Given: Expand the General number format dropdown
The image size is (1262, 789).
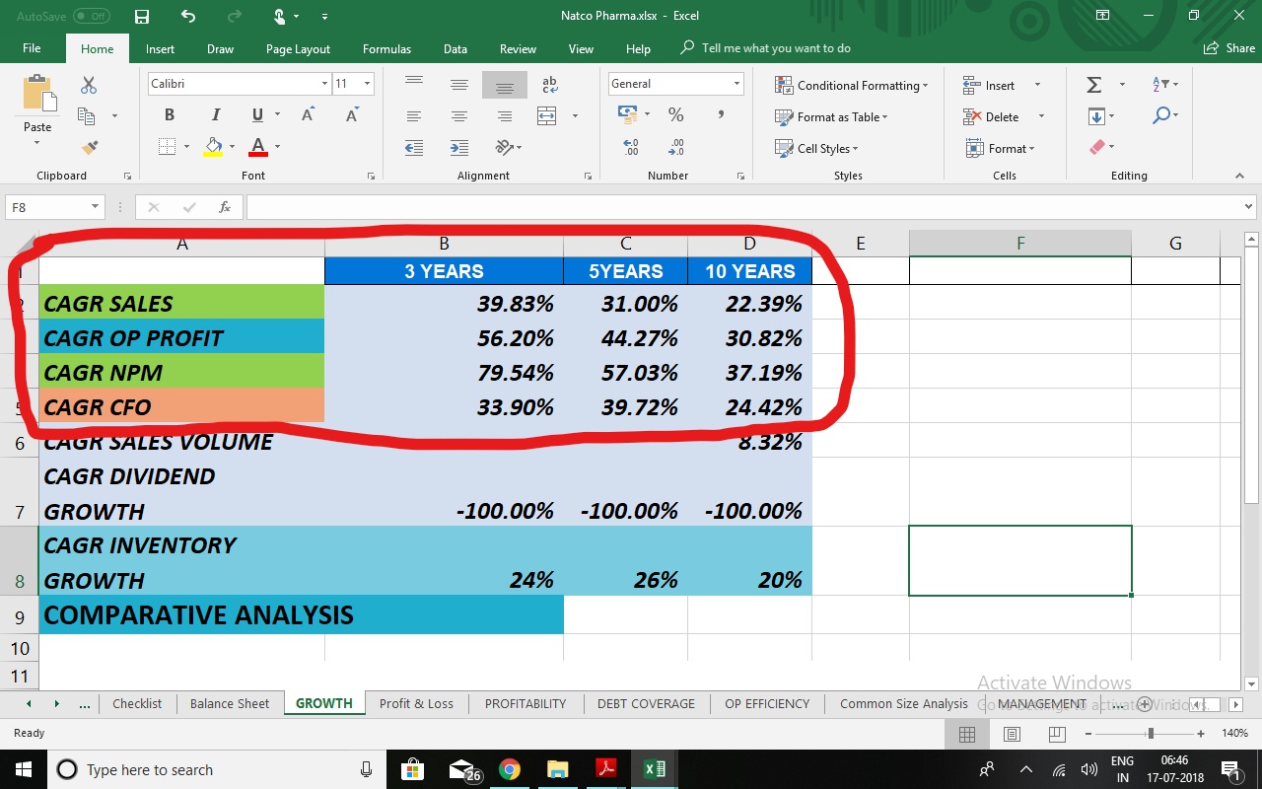Looking at the screenshot, I should click(x=736, y=84).
